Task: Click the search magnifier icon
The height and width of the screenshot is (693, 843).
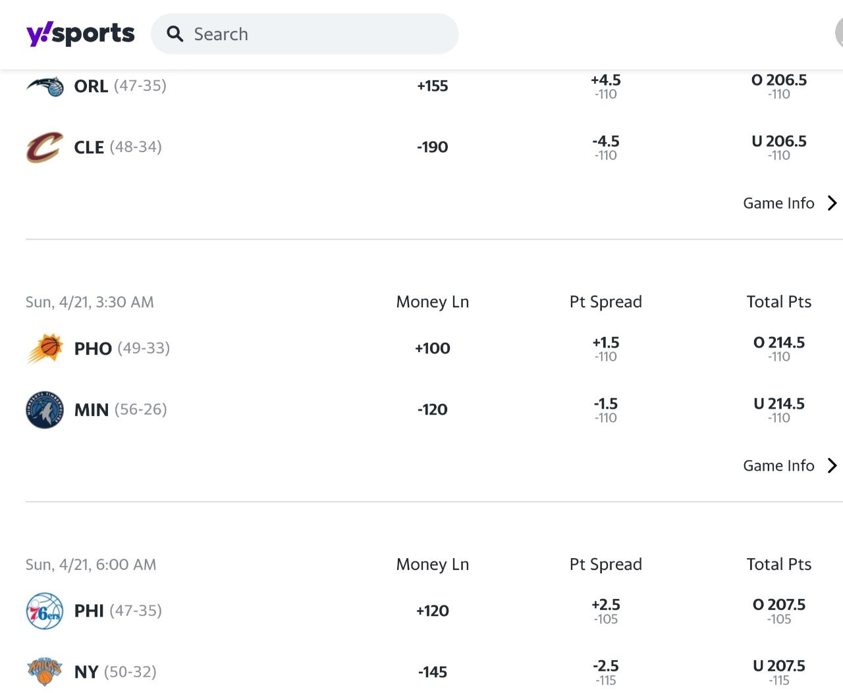Action: (175, 34)
